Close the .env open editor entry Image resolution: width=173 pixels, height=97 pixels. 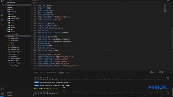tap(8, 5)
